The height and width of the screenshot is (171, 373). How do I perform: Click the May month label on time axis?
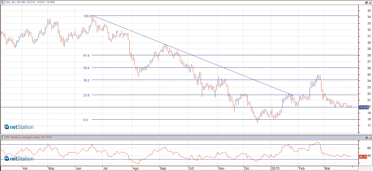[x=51, y=169]
